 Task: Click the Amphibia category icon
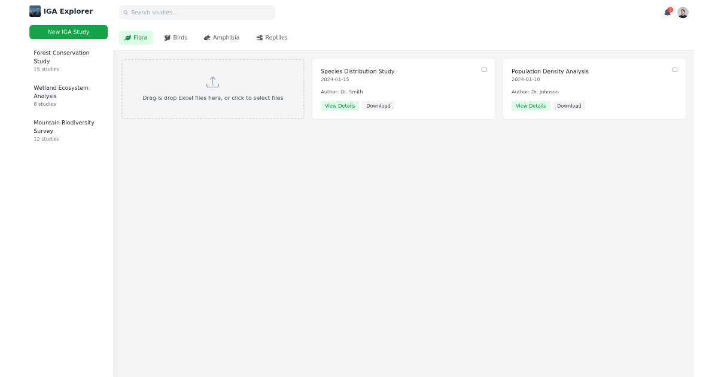[x=207, y=38]
